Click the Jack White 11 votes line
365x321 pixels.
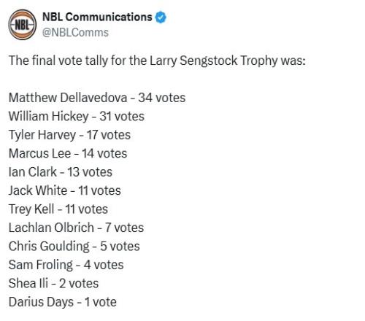[x=65, y=190]
